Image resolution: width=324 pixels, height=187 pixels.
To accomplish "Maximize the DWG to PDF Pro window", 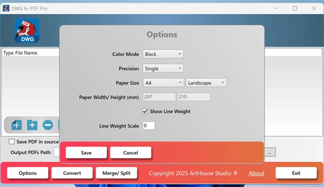I will [295, 8].
